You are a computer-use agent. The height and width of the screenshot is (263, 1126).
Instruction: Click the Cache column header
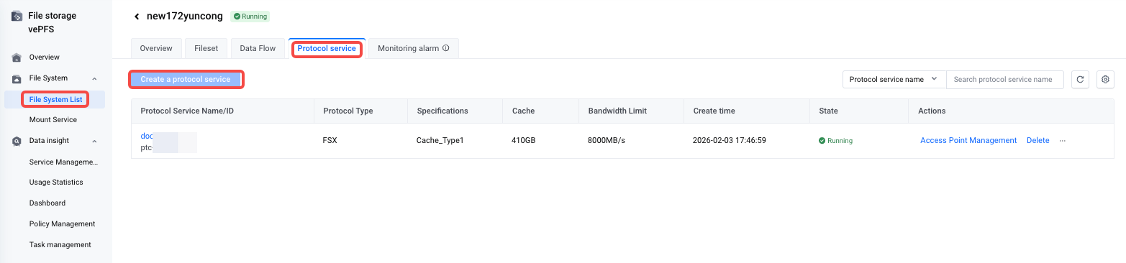coord(523,111)
